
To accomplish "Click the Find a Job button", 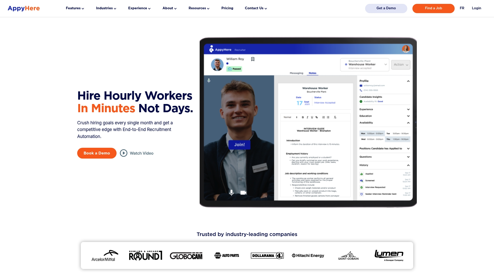I will [x=433, y=8].
